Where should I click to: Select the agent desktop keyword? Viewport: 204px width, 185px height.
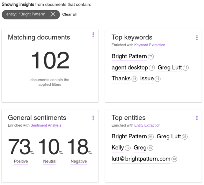pos(130,68)
